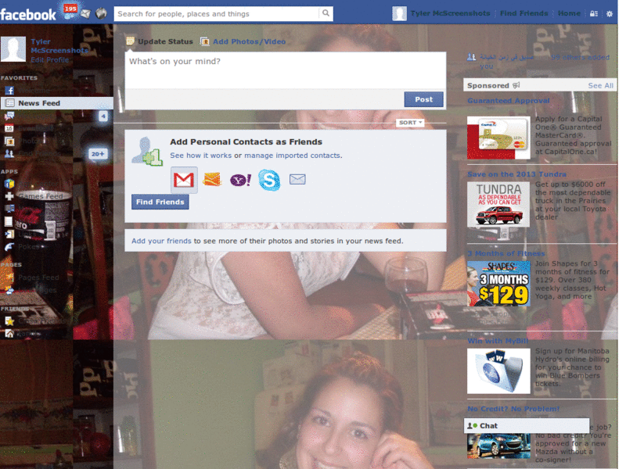This screenshot has width=626, height=469.
Task: Open the Family list house icon
Action: pyautogui.click(x=9, y=334)
